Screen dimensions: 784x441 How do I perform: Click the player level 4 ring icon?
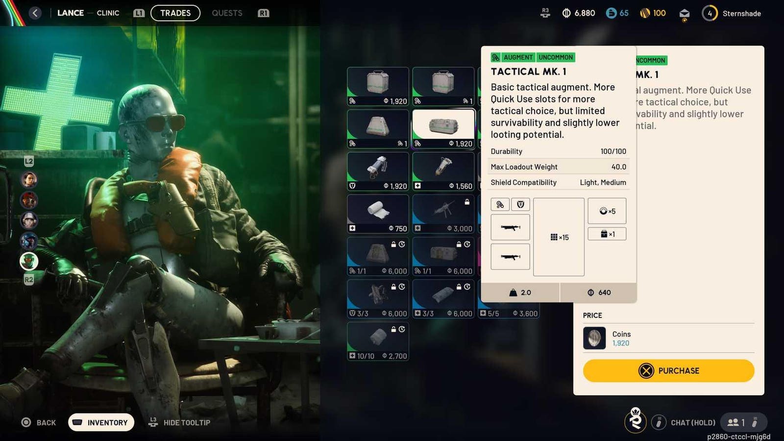pyautogui.click(x=710, y=13)
